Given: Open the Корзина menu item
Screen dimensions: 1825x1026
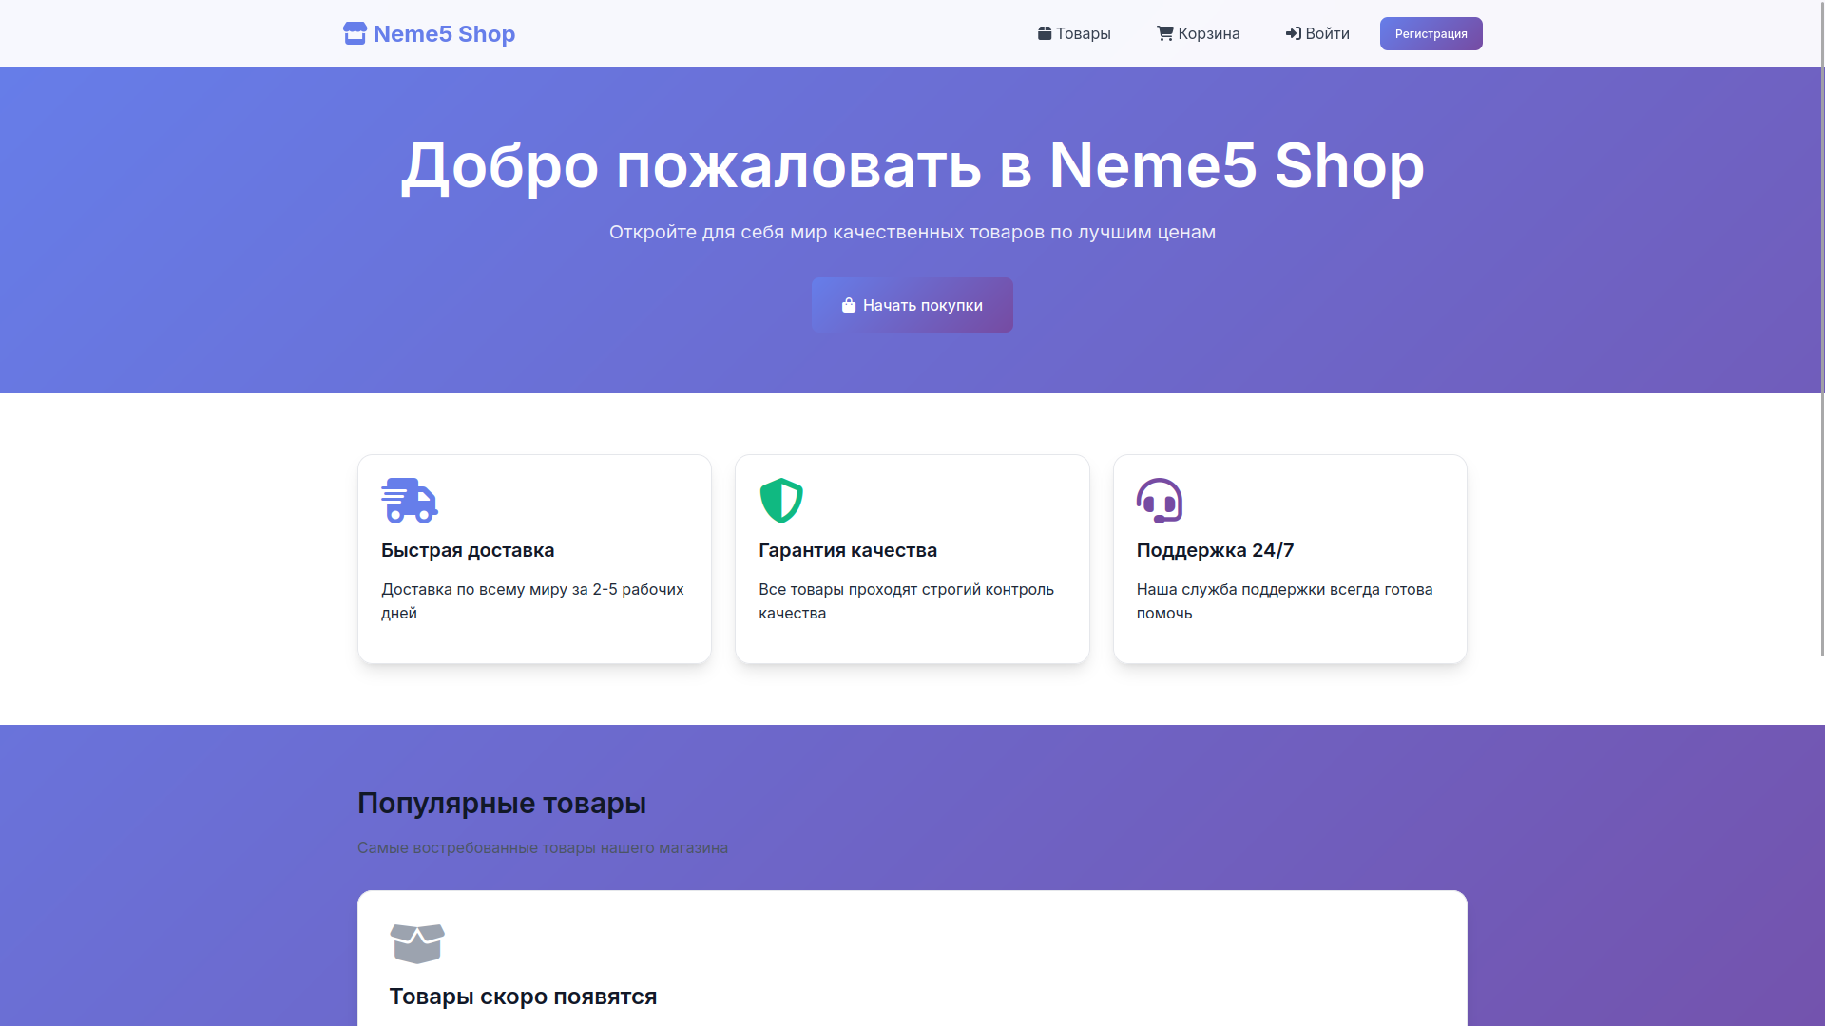Looking at the screenshot, I should 1199,33.
